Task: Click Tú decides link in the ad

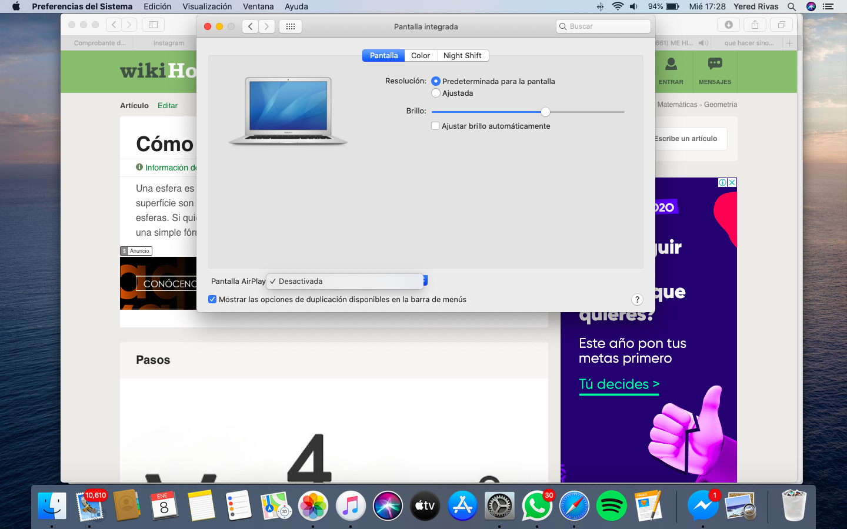Action: [619, 384]
